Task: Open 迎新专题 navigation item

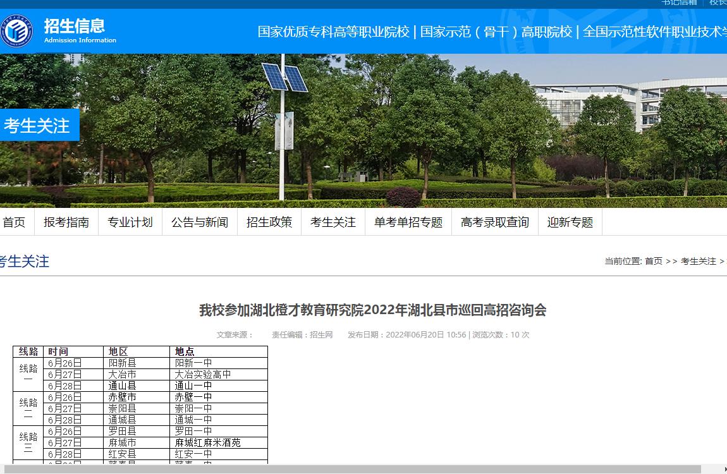Action: tap(570, 222)
